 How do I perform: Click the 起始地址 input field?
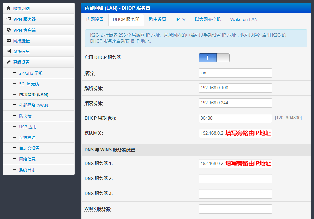(235, 88)
